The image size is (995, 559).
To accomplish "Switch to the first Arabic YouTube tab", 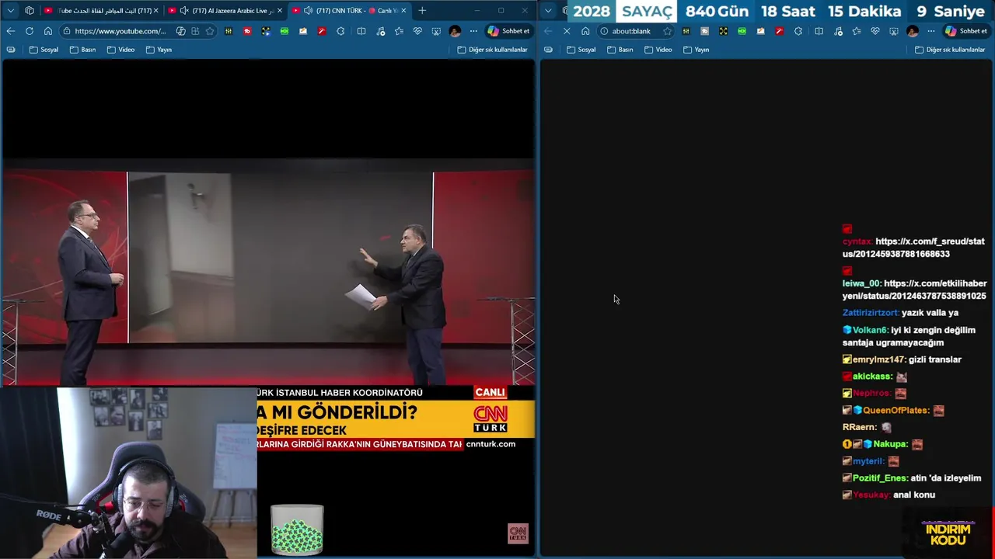I will (x=101, y=11).
